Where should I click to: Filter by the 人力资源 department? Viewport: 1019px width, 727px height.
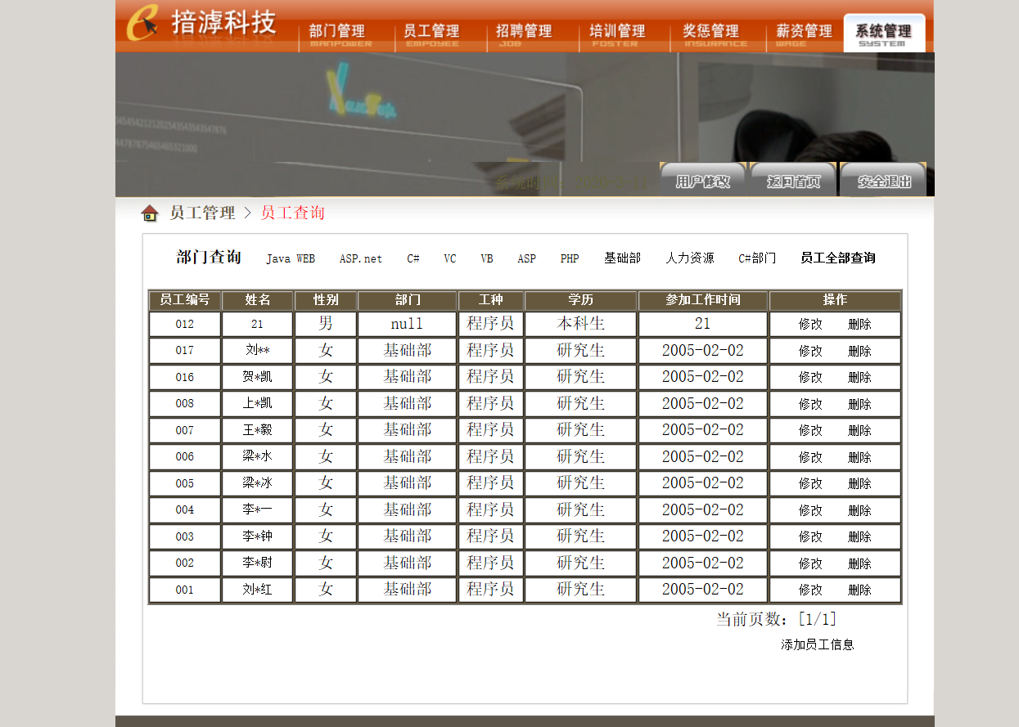click(689, 258)
